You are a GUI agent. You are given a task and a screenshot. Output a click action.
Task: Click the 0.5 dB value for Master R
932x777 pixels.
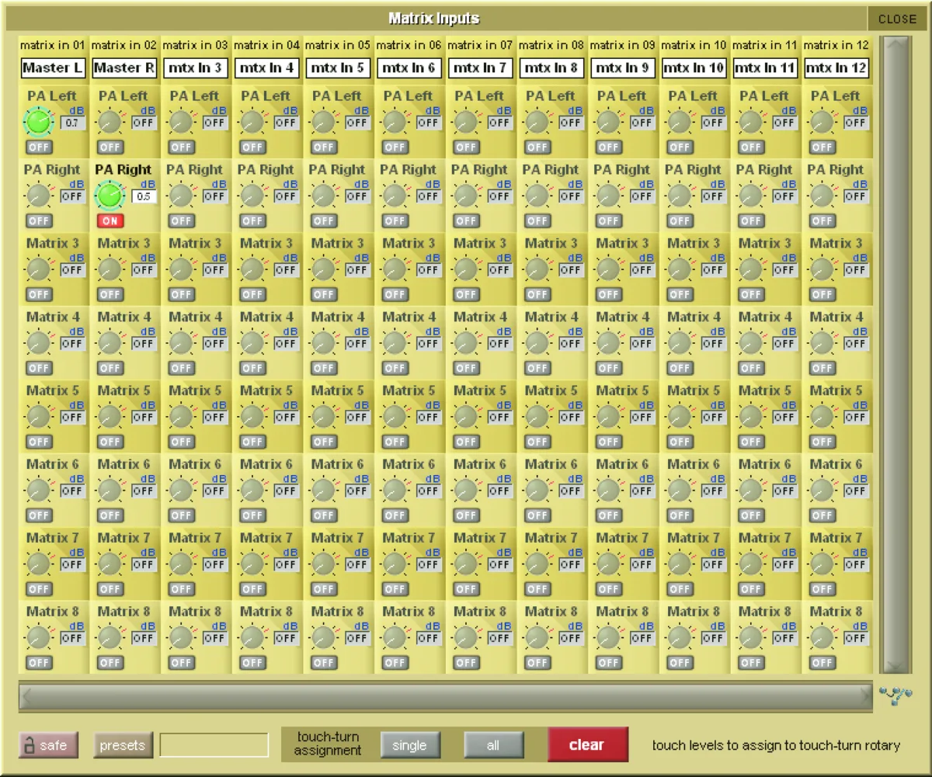click(x=144, y=196)
